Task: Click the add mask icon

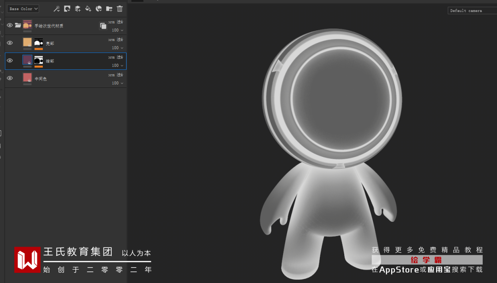Action: (x=67, y=9)
